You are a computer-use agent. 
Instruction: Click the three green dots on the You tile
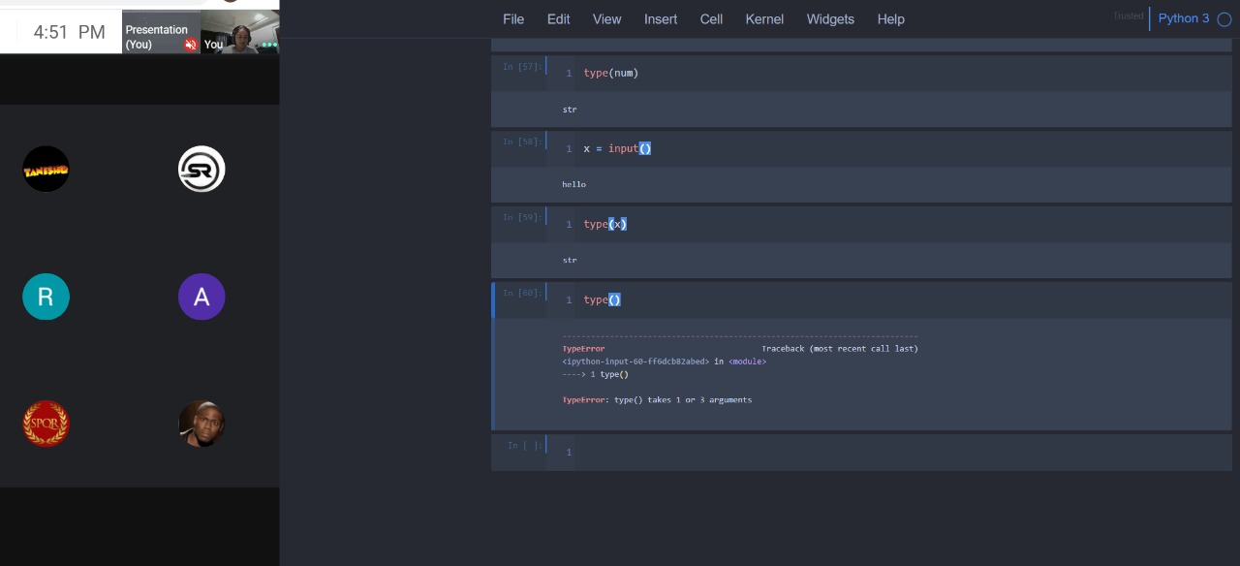point(269,45)
